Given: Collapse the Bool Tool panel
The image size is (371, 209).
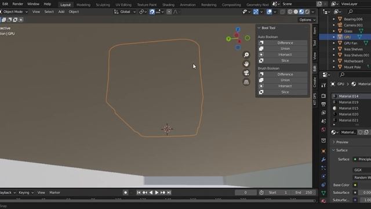Looking at the screenshot, I should (x=259, y=28).
